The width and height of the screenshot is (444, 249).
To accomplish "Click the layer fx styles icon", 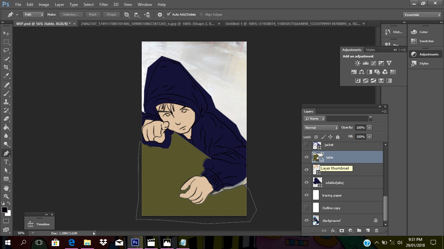I will coord(333,231).
